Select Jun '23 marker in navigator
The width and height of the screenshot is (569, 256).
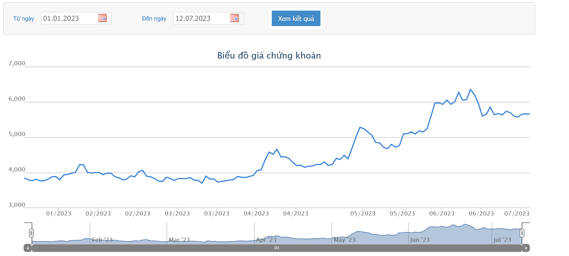pyautogui.click(x=420, y=240)
